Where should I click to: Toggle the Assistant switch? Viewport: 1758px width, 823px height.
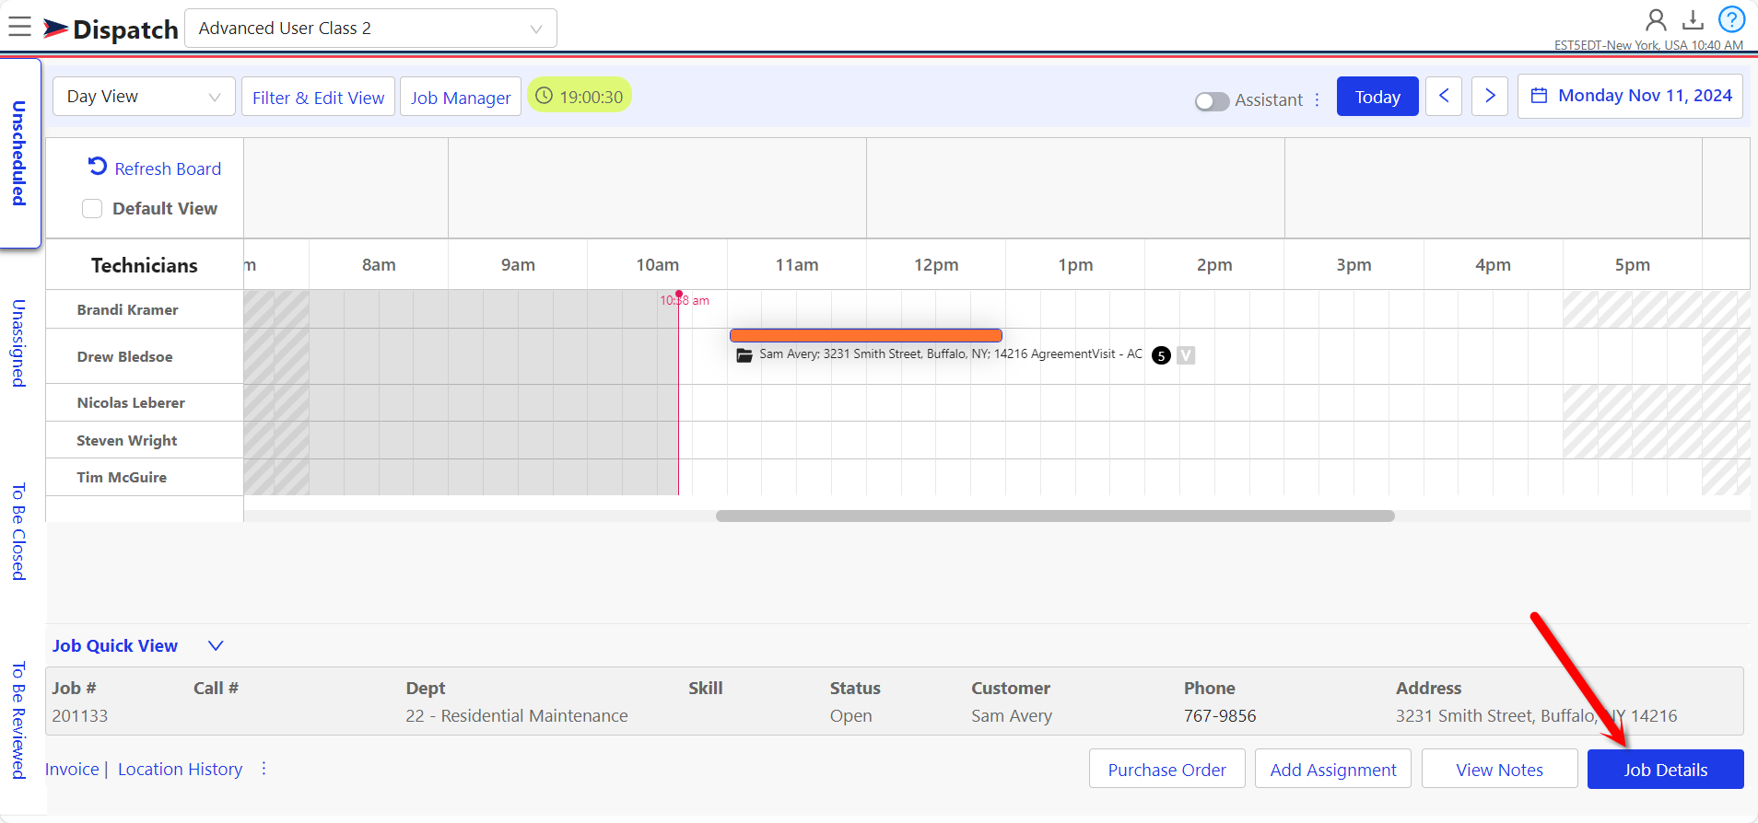click(1213, 101)
